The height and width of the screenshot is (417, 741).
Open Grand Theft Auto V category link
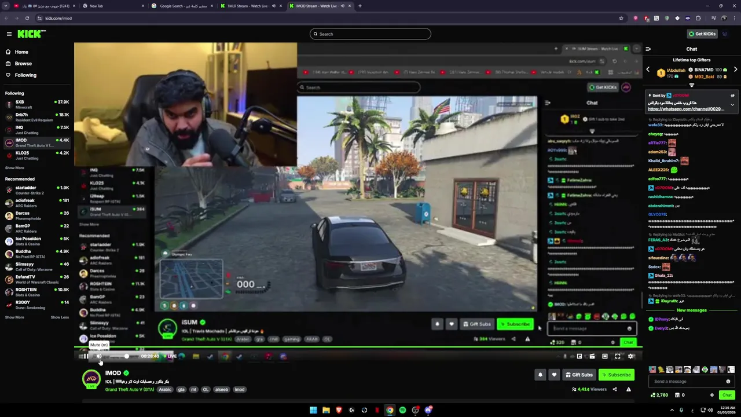point(130,390)
